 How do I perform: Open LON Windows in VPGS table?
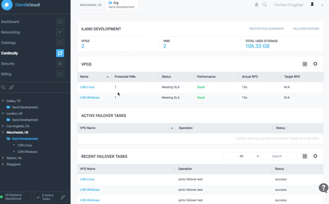click(x=89, y=97)
